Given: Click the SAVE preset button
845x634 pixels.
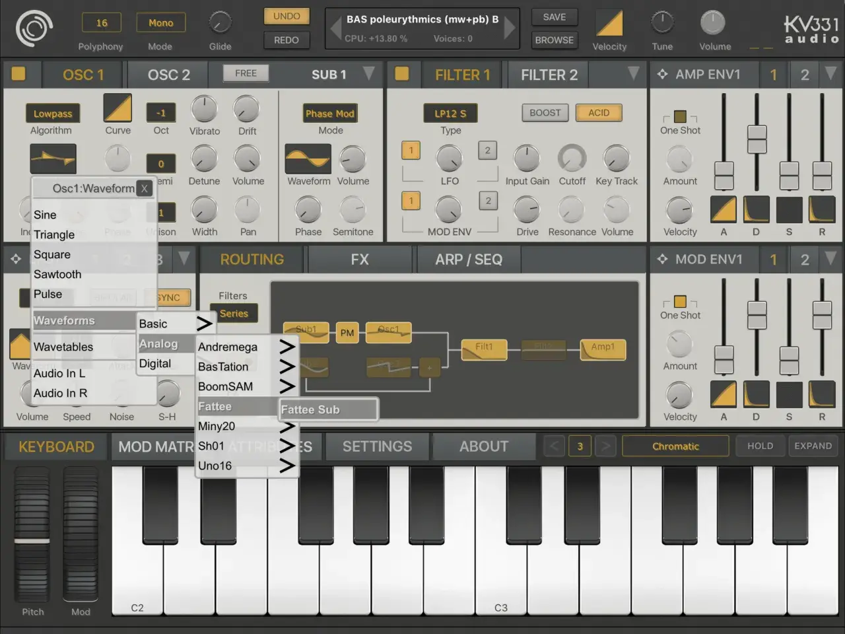Looking at the screenshot, I should [x=554, y=17].
